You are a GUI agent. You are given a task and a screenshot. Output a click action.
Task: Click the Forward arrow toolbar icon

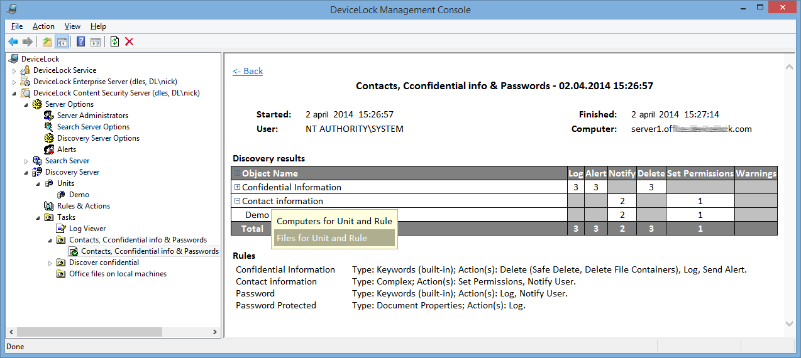pos(27,42)
